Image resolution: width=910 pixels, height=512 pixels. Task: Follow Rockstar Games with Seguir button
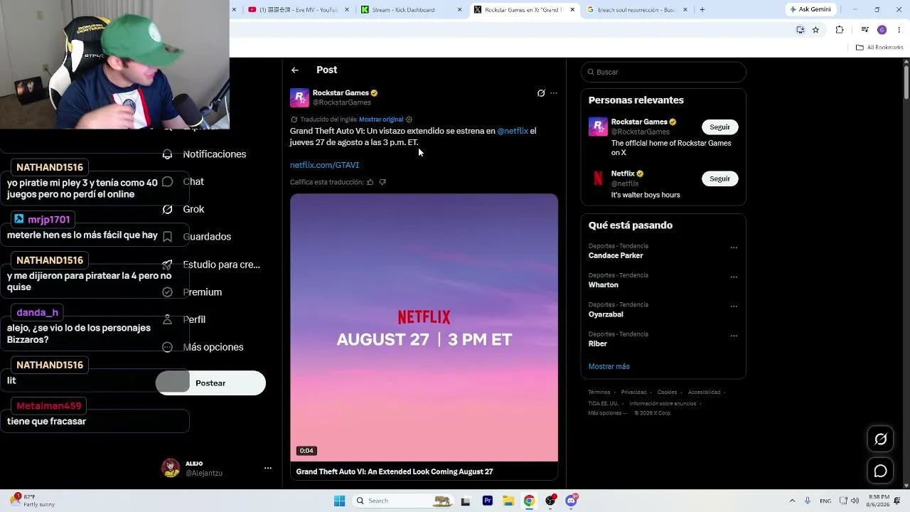click(719, 127)
